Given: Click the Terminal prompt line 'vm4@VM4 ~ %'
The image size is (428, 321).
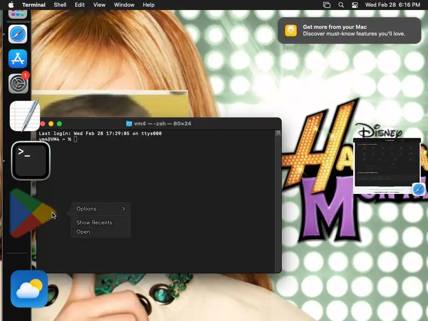Looking at the screenshot, I should pos(55,139).
